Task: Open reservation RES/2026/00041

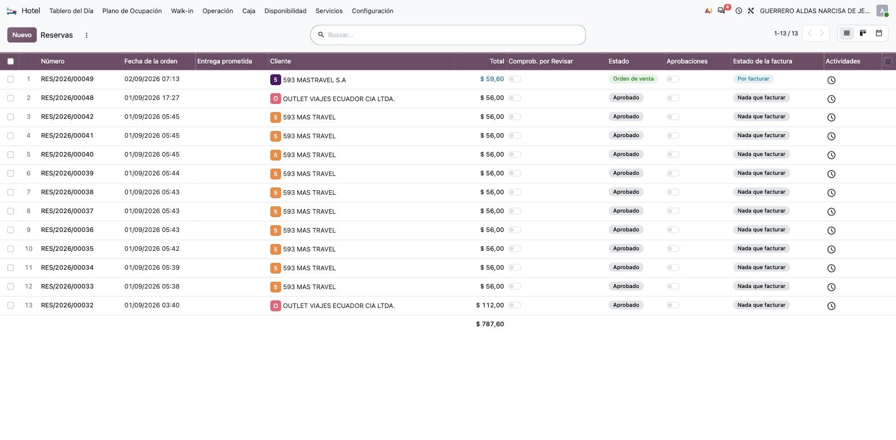Action: point(67,135)
